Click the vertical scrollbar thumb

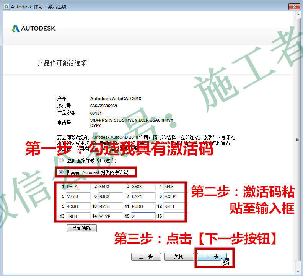298,139
